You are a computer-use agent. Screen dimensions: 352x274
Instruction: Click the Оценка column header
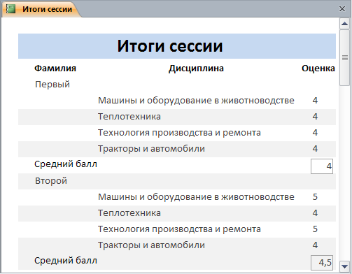click(x=318, y=68)
